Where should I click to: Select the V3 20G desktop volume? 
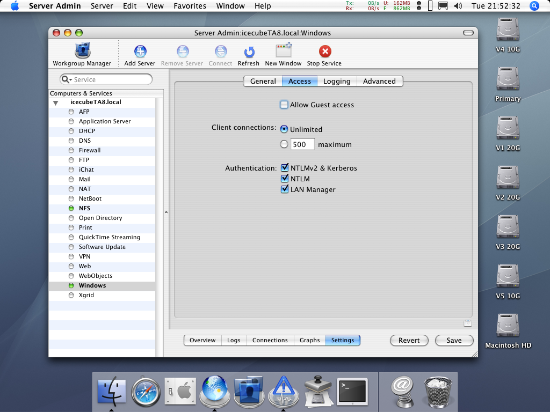click(508, 227)
